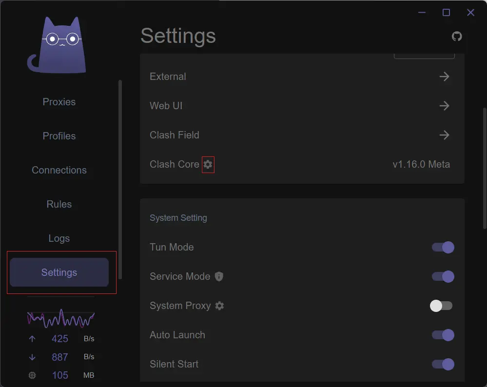
Task: Open the System Proxy gear settings
Action: [220, 306]
